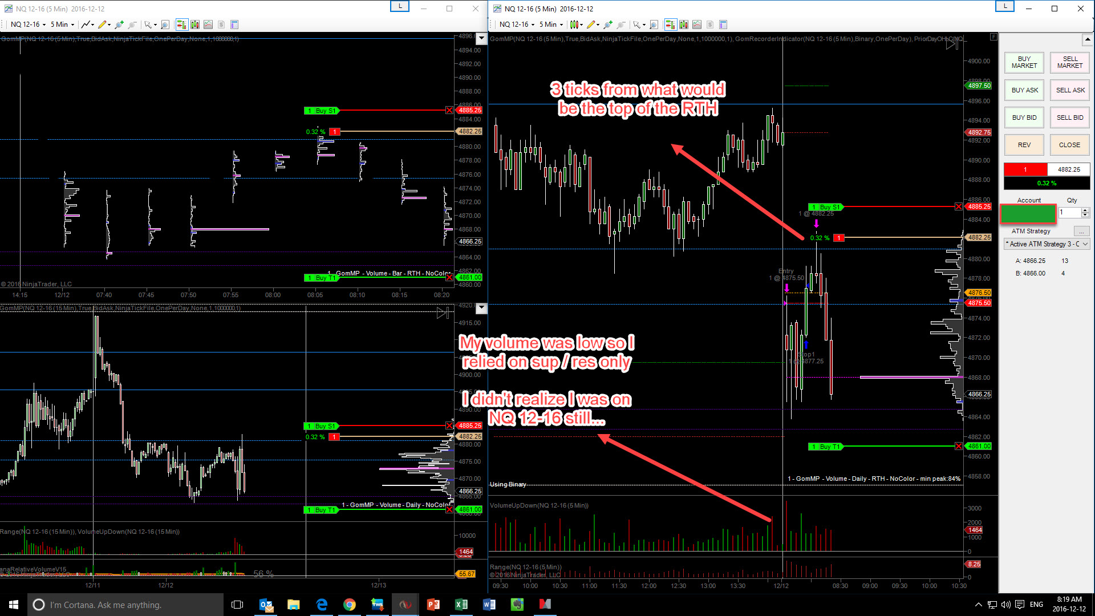
Task: Collapse the Chart Trader panel up arrow
Action: tap(1087, 40)
